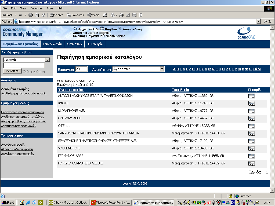Open profile icon for SANYOCOM row
The width and height of the screenshot is (275, 206).
252,134
